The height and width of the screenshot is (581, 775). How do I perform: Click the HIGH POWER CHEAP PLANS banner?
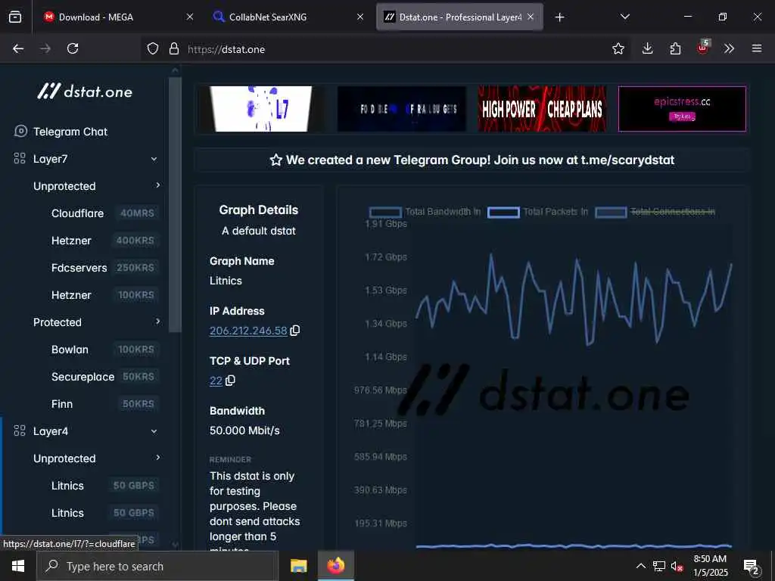(542, 109)
